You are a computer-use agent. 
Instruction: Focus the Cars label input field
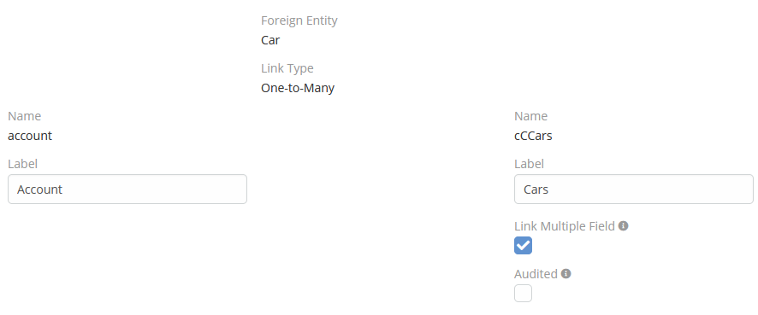pos(633,190)
